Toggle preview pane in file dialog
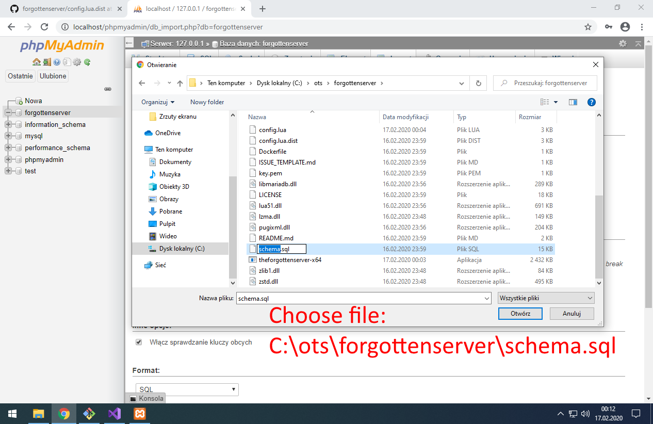This screenshot has width=653, height=424. 573,102
